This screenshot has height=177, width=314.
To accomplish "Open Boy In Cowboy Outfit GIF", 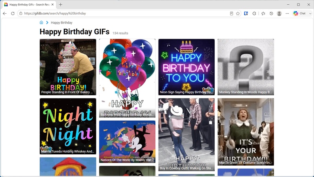I will click(186, 134).
